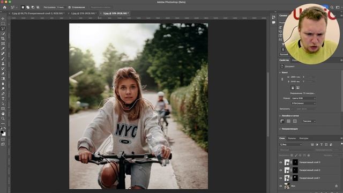343x193 pixels.
Task: Choose Add to Selection mode
Action: tap(28, 7)
